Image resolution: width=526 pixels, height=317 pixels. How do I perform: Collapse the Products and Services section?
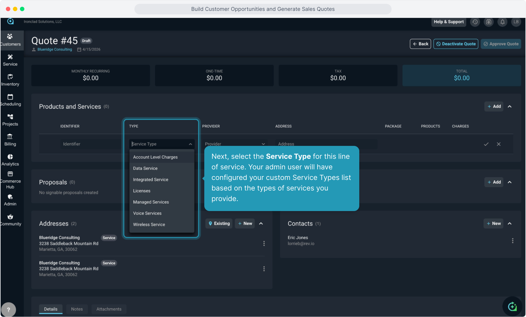point(510,107)
